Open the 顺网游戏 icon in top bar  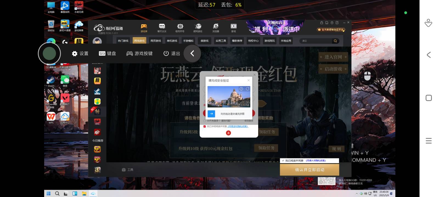[x=198, y=28]
